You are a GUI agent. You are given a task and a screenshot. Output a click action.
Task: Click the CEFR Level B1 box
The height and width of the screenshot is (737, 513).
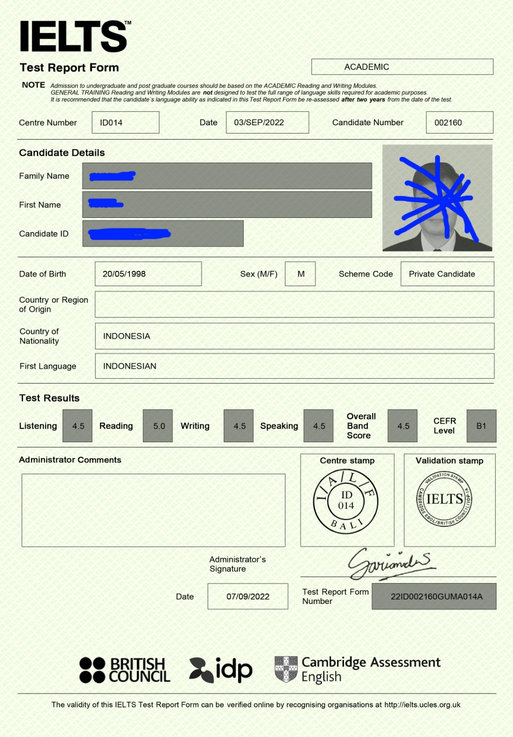point(481,426)
